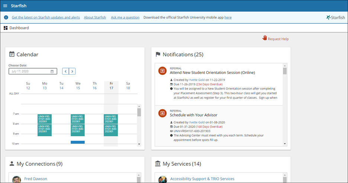Click the My Connections person icon
The width and height of the screenshot is (348, 183).
12,164
